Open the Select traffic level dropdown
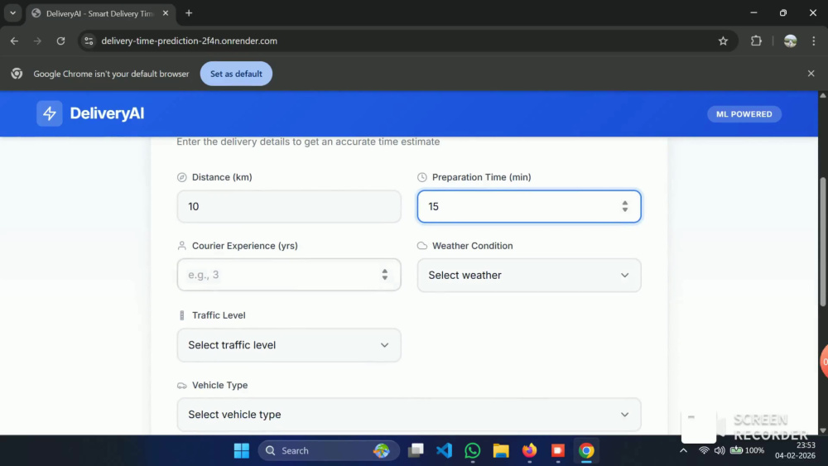The width and height of the screenshot is (828, 466). 289,345
